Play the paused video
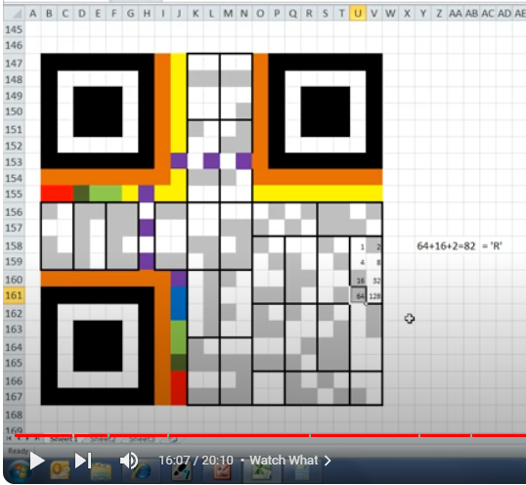The width and height of the screenshot is (526, 485). click(37, 461)
